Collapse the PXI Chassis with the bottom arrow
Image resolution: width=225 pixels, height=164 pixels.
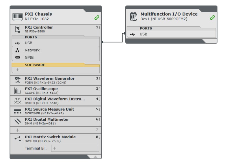click(x=95, y=157)
